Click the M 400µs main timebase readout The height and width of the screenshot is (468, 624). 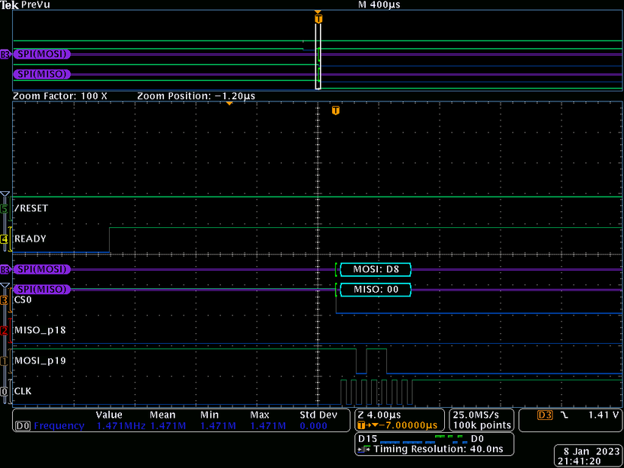[379, 5]
